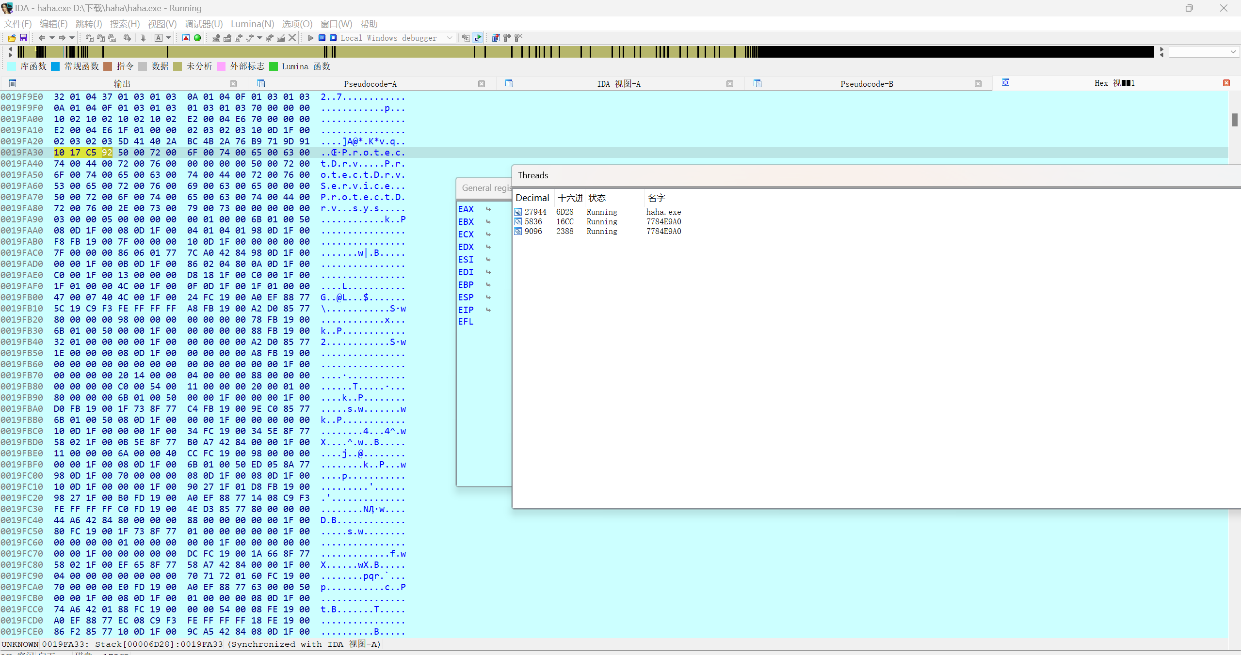Screen dimensions: 1241x655
Task: Click the EAX register jump arrow
Action: pyautogui.click(x=488, y=209)
